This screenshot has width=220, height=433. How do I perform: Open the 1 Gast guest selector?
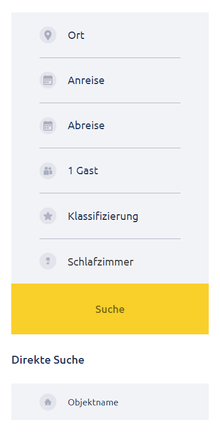110,171
